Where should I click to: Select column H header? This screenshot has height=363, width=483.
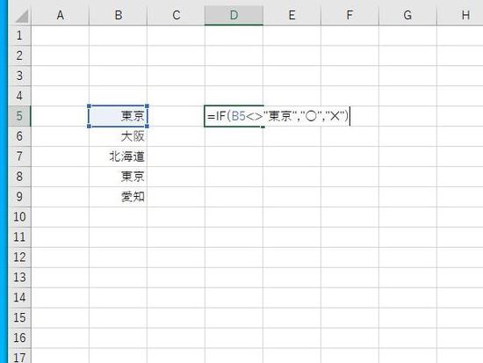coord(460,16)
